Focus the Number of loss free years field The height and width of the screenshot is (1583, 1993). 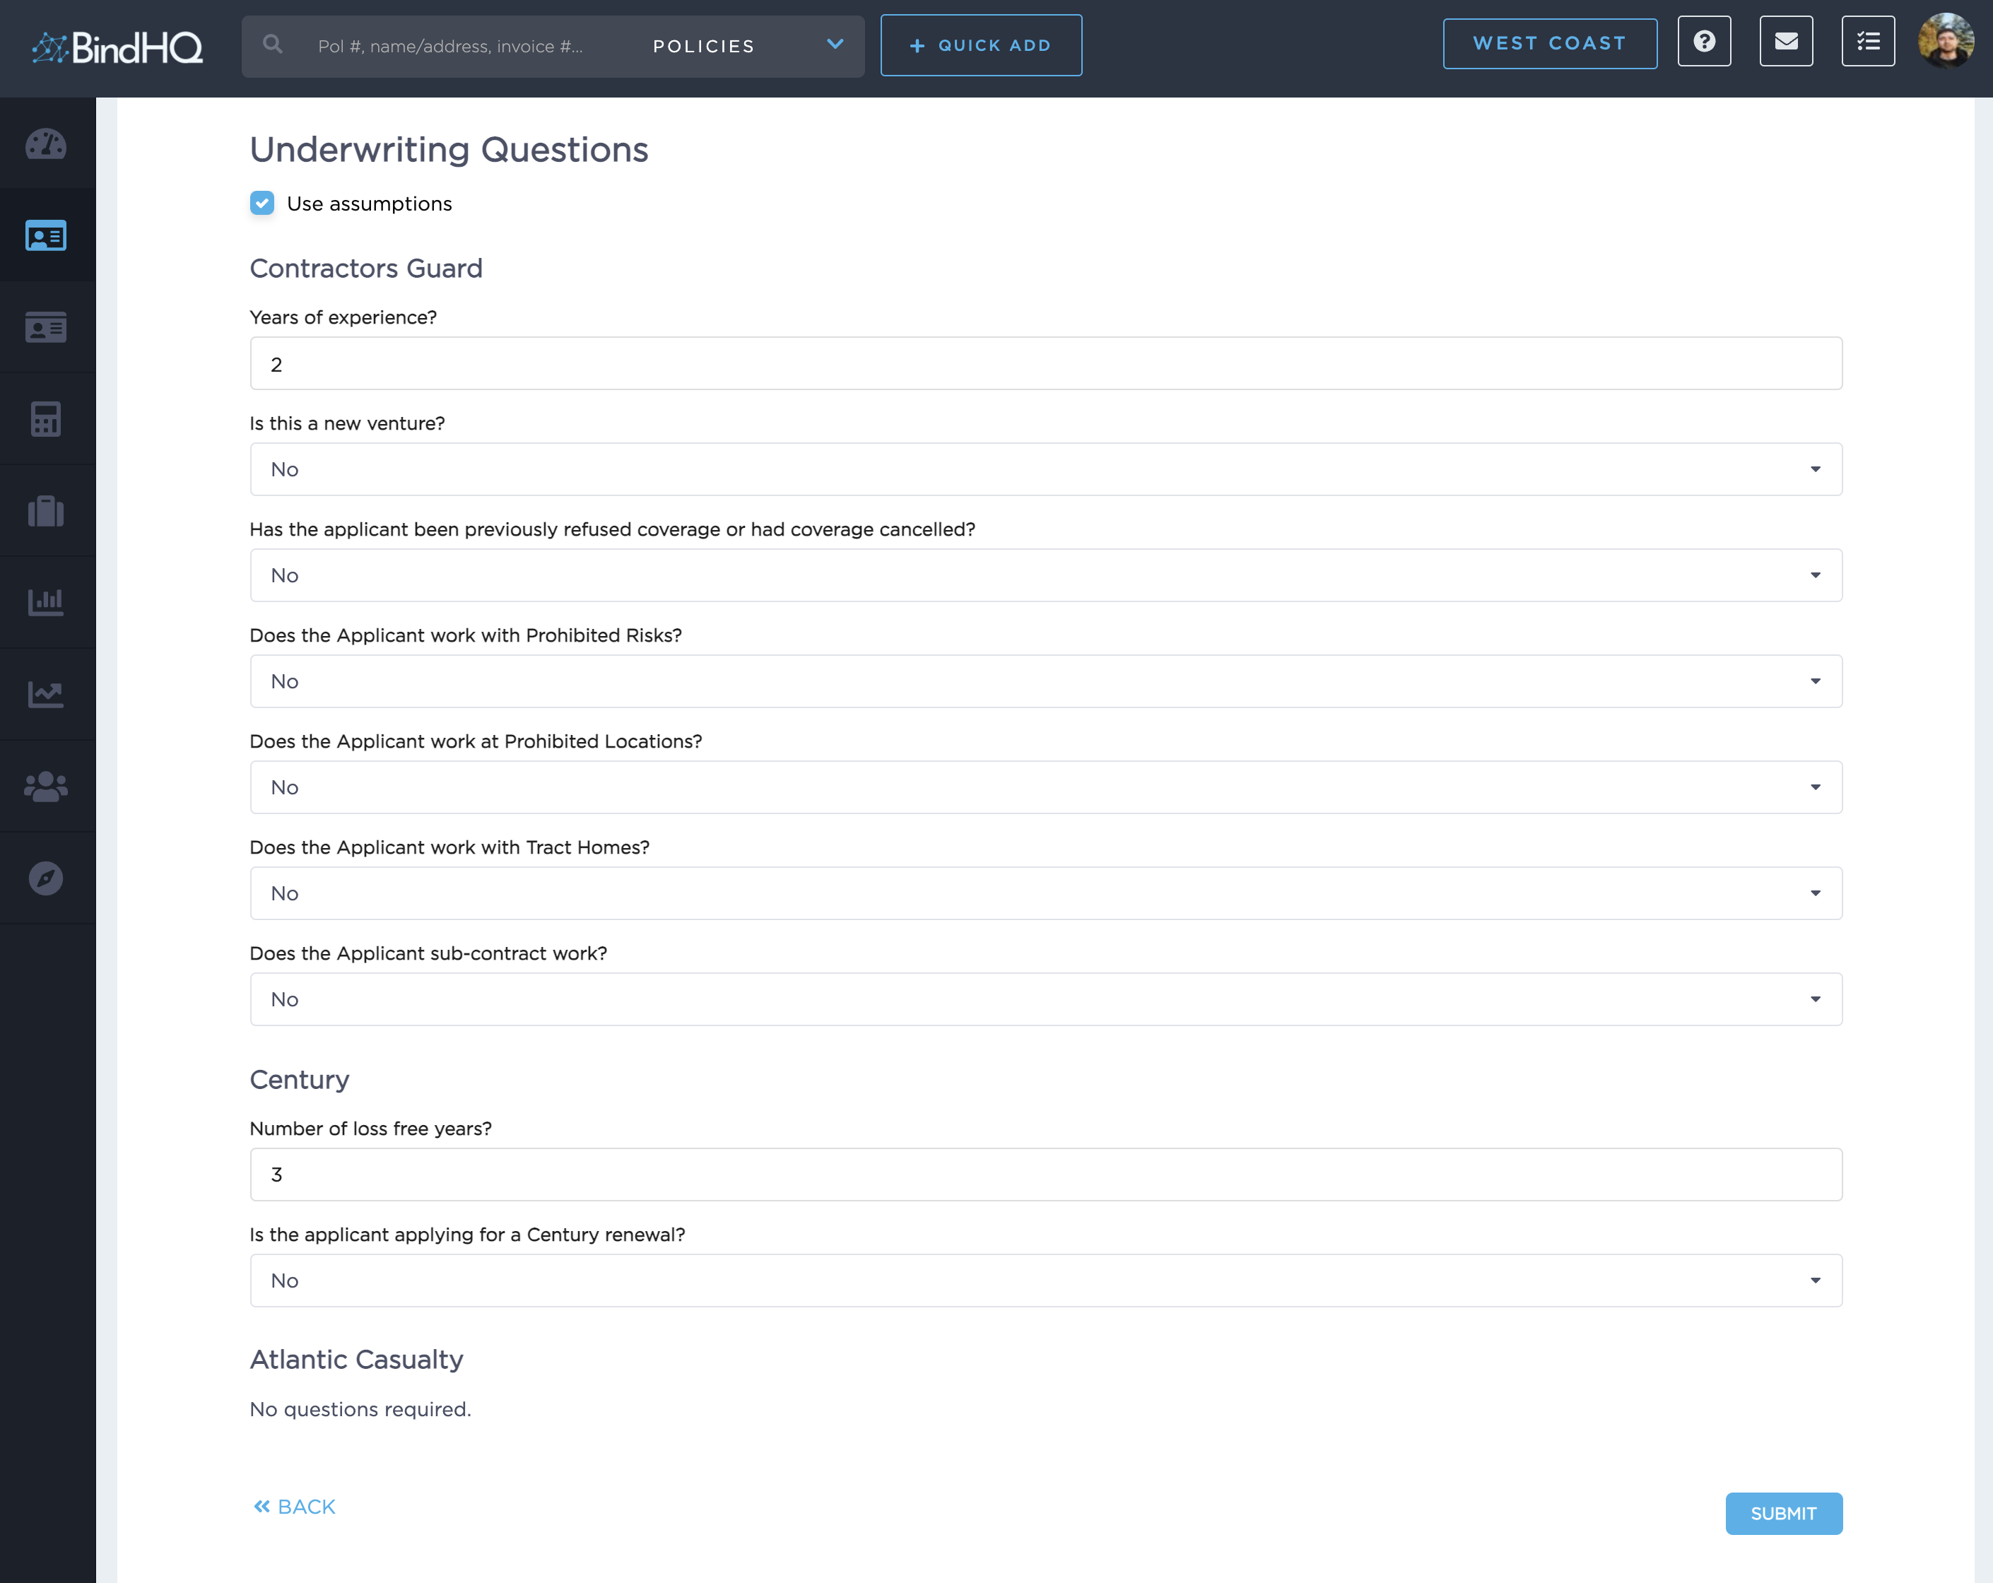pyautogui.click(x=1045, y=1175)
